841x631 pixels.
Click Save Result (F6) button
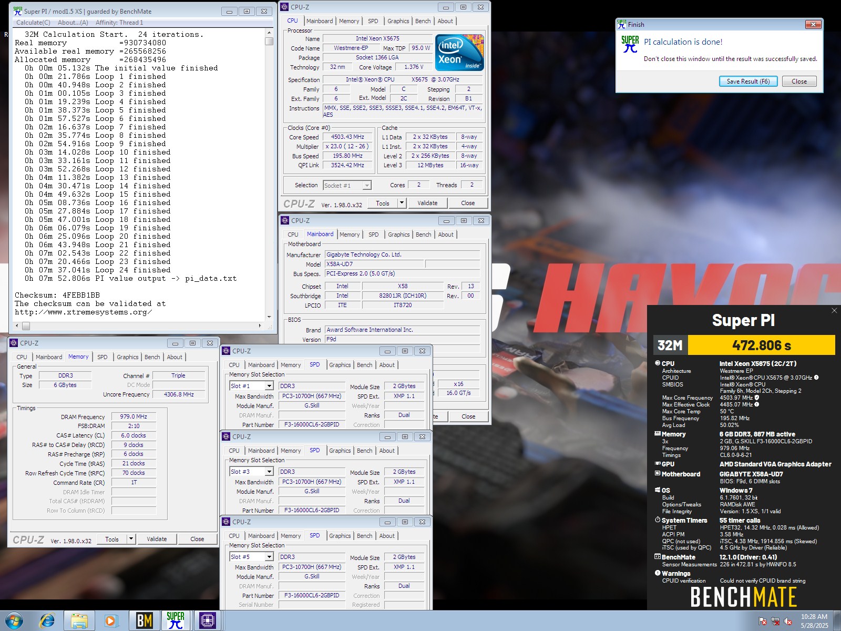coord(748,82)
